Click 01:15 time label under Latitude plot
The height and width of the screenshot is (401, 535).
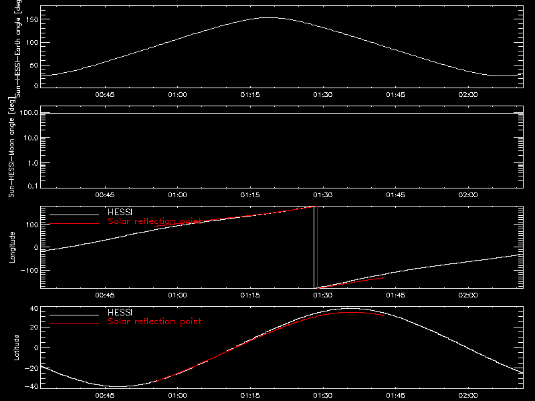click(x=250, y=395)
